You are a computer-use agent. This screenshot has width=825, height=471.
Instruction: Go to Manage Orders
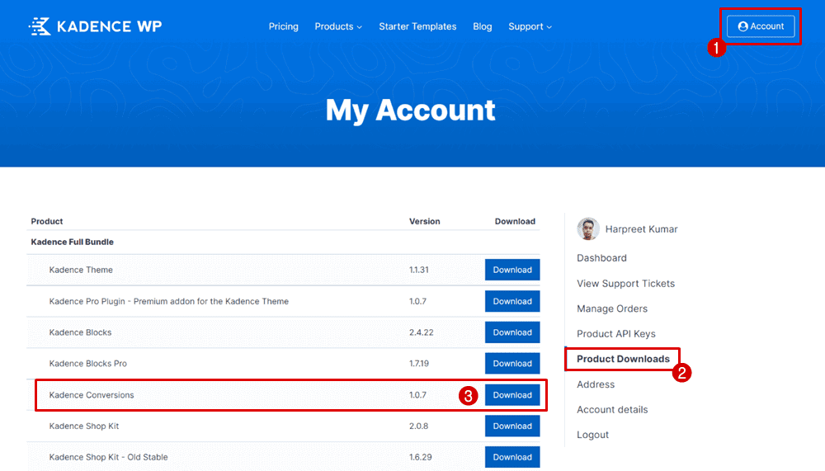[612, 309]
